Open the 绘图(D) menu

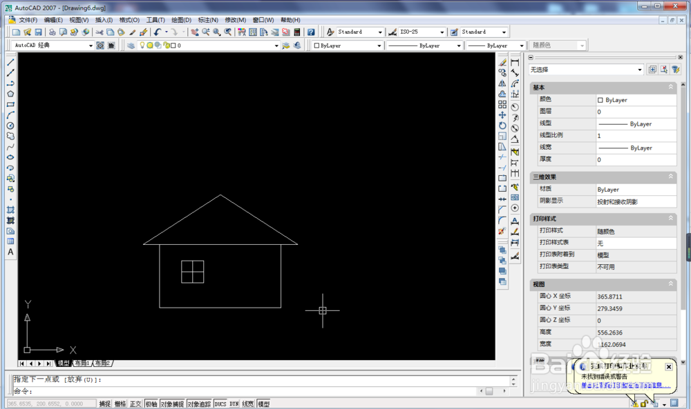click(x=181, y=20)
